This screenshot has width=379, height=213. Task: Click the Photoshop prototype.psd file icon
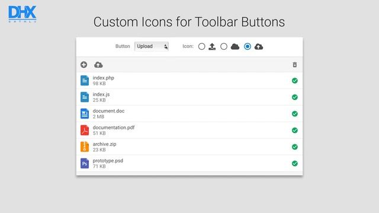85,163
